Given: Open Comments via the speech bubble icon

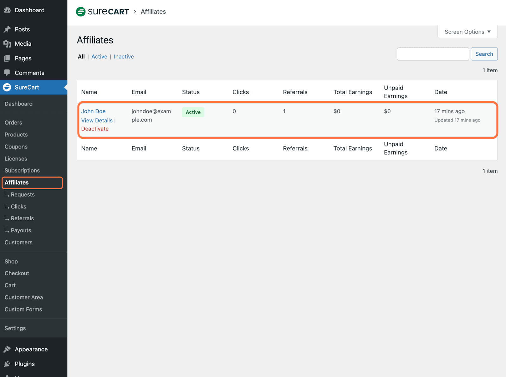Looking at the screenshot, I should (x=7, y=73).
